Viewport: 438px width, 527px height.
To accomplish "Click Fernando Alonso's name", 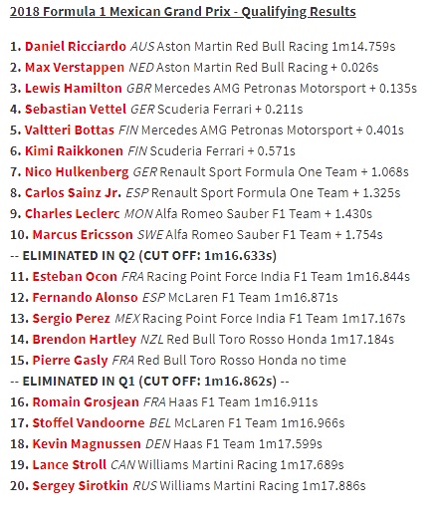I will pos(85,298).
